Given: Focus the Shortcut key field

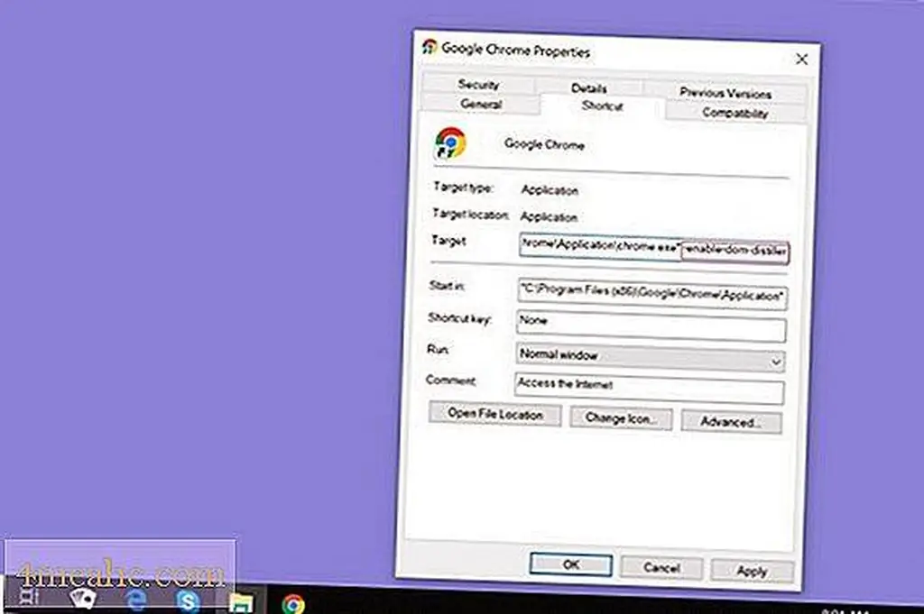Looking at the screenshot, I should (651, 325).
